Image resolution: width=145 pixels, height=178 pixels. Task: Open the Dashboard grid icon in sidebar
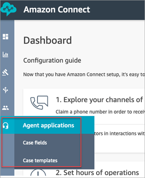coord(6,37)
